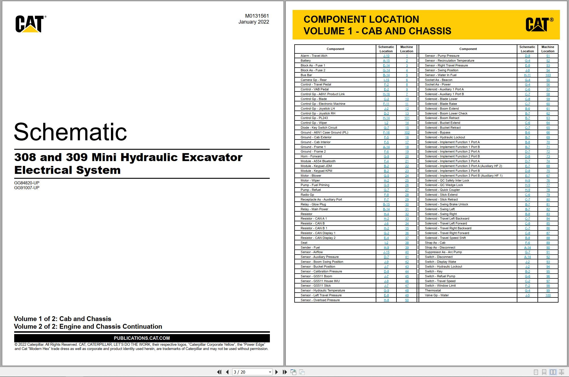Click machine location 101 for Control Gp - PL243
The image size is (569, 377).
(407, 118)
